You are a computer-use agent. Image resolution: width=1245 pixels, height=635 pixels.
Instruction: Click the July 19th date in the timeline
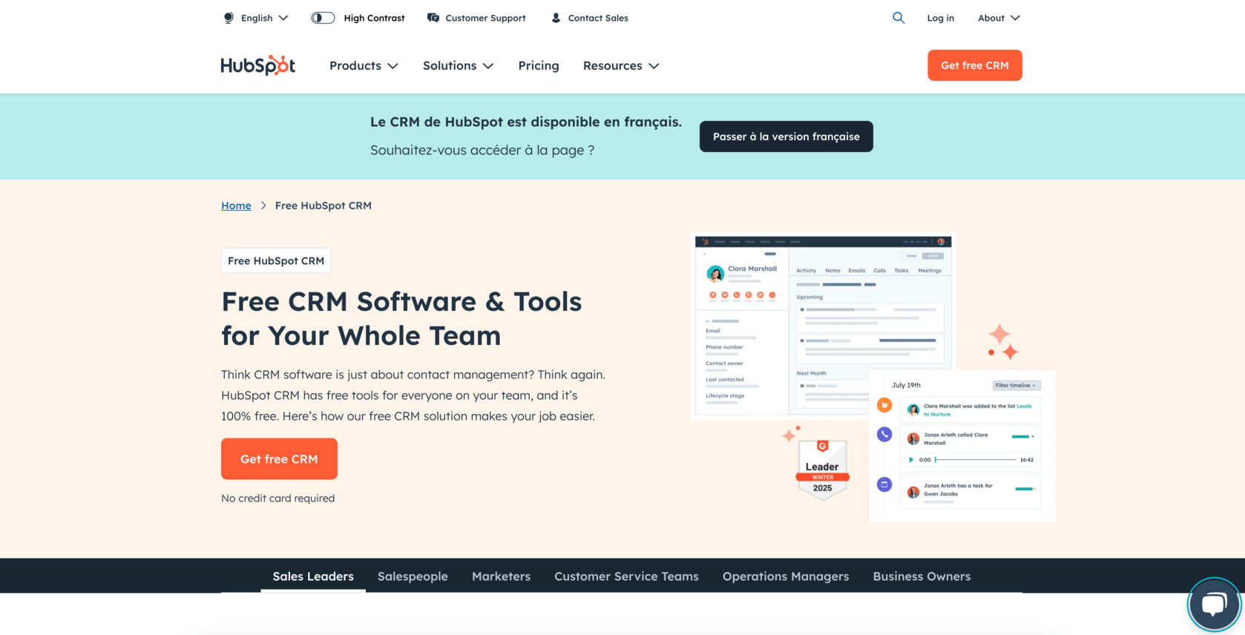click(x=906, y=385)
